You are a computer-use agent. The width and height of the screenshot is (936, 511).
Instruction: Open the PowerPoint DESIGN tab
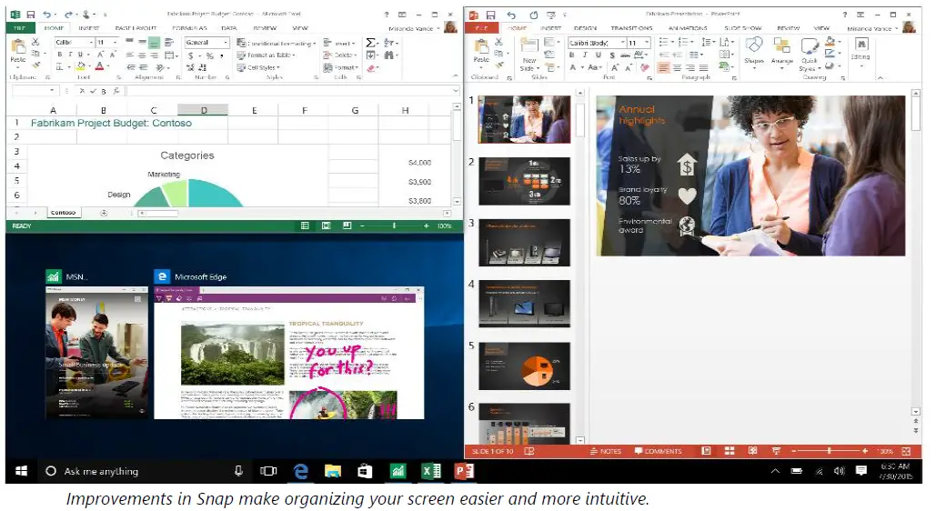click(585, 28)
